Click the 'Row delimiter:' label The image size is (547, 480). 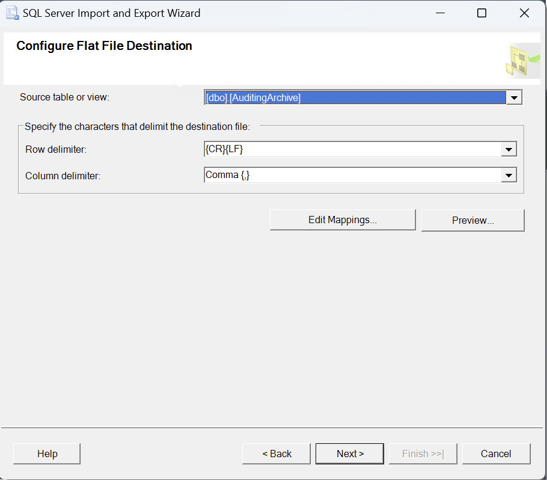pyautogui.click(x=56, y=149)
